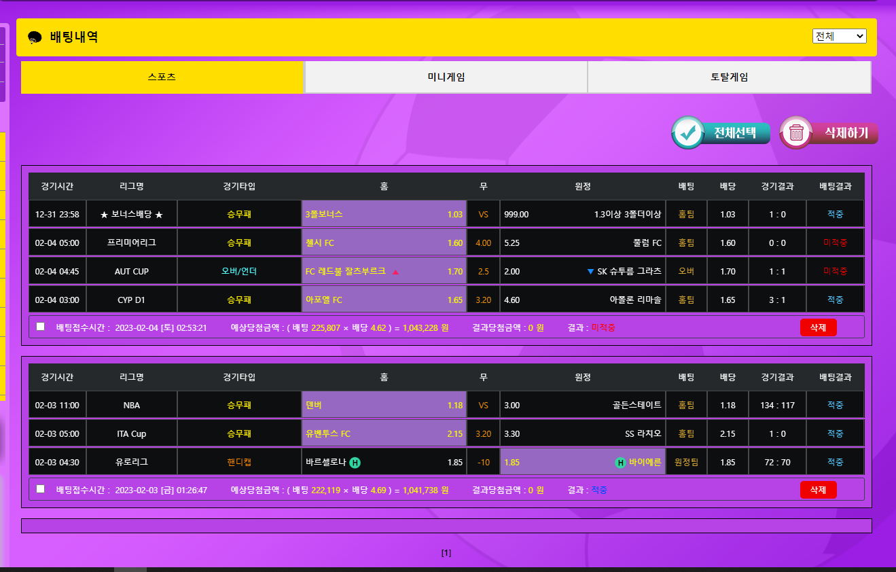Switch to the 미니게임 tab
Image resolution: width=896 pixels, height=572 pixels.
(x=446, y=77)
